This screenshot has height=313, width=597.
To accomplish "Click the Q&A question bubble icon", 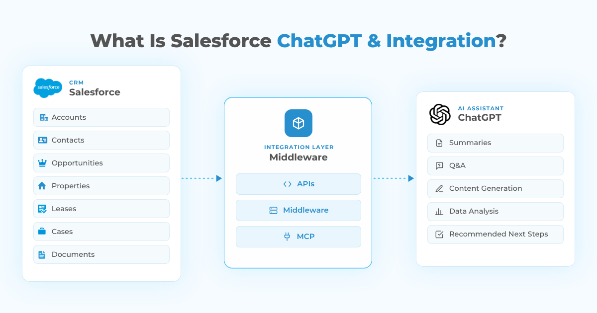I will (439, 166).
